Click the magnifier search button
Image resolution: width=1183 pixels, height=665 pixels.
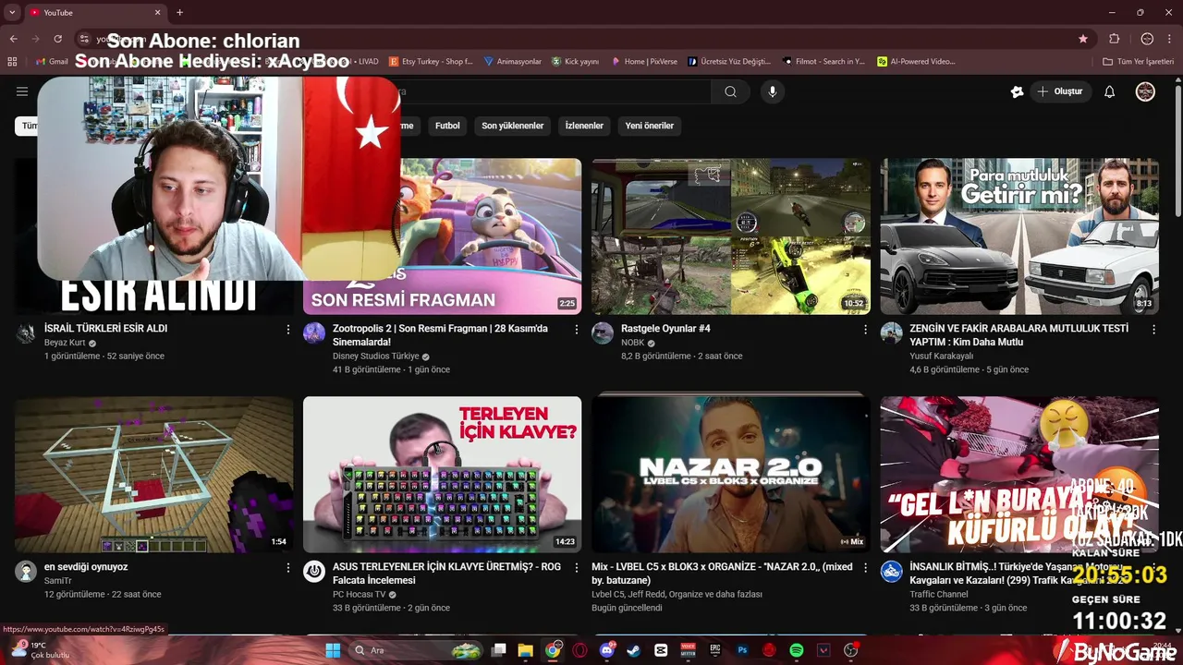point(730,91)
